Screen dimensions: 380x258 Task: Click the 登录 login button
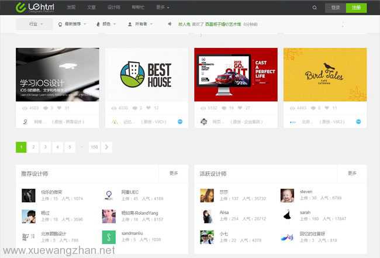335,8
